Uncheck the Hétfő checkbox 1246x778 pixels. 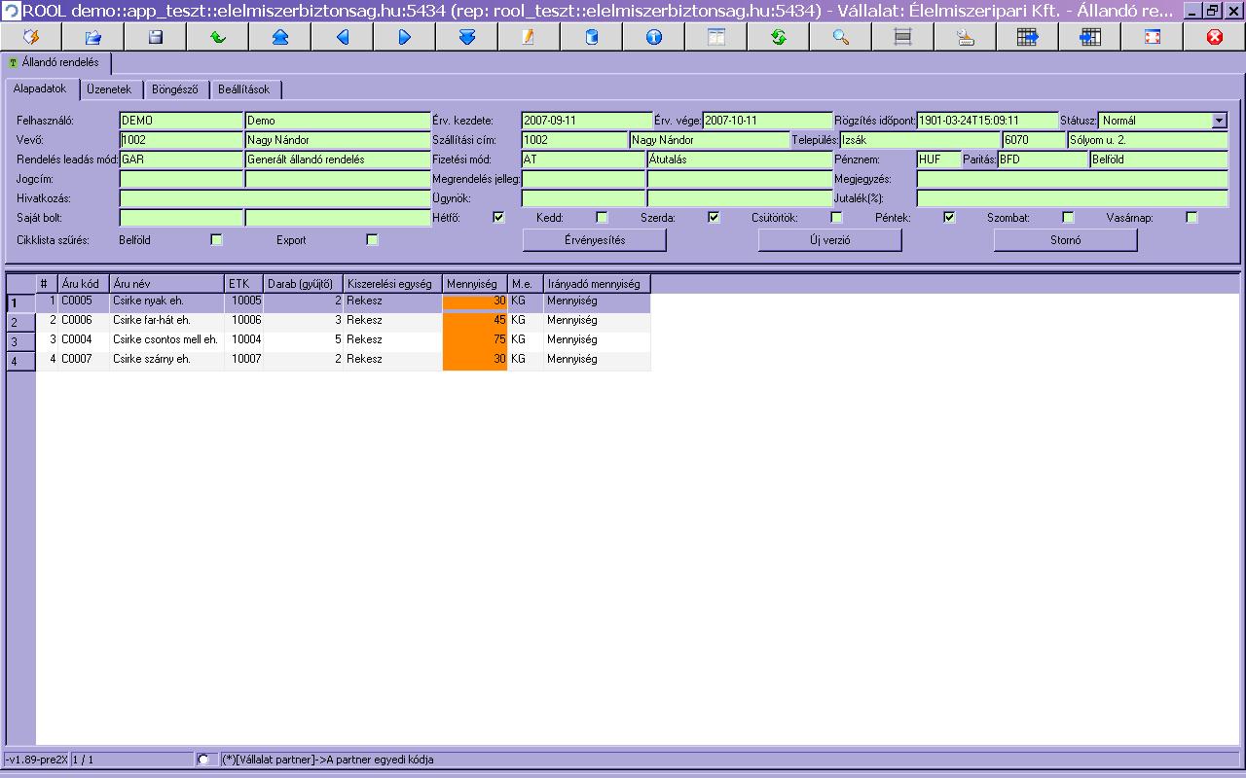(x=498, y=217)
